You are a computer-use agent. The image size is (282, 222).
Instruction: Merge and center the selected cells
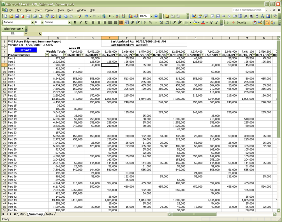coord(127,22)
